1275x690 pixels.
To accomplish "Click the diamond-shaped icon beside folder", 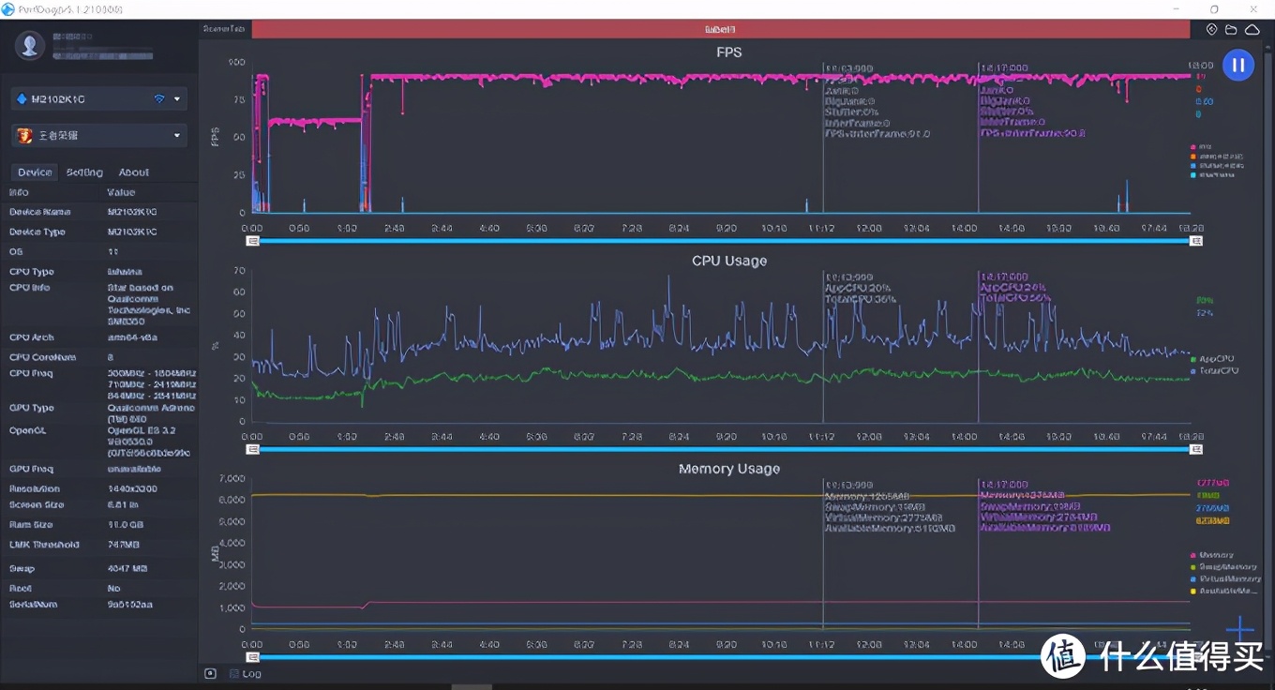I will pyautogui.click(x=1211, y=30).
